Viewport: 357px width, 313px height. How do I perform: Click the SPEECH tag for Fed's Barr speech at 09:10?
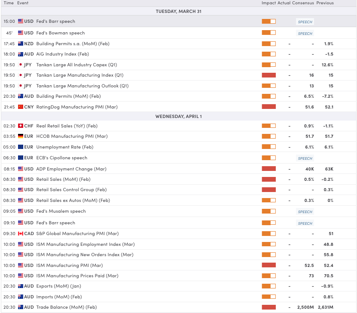point(305,223)
